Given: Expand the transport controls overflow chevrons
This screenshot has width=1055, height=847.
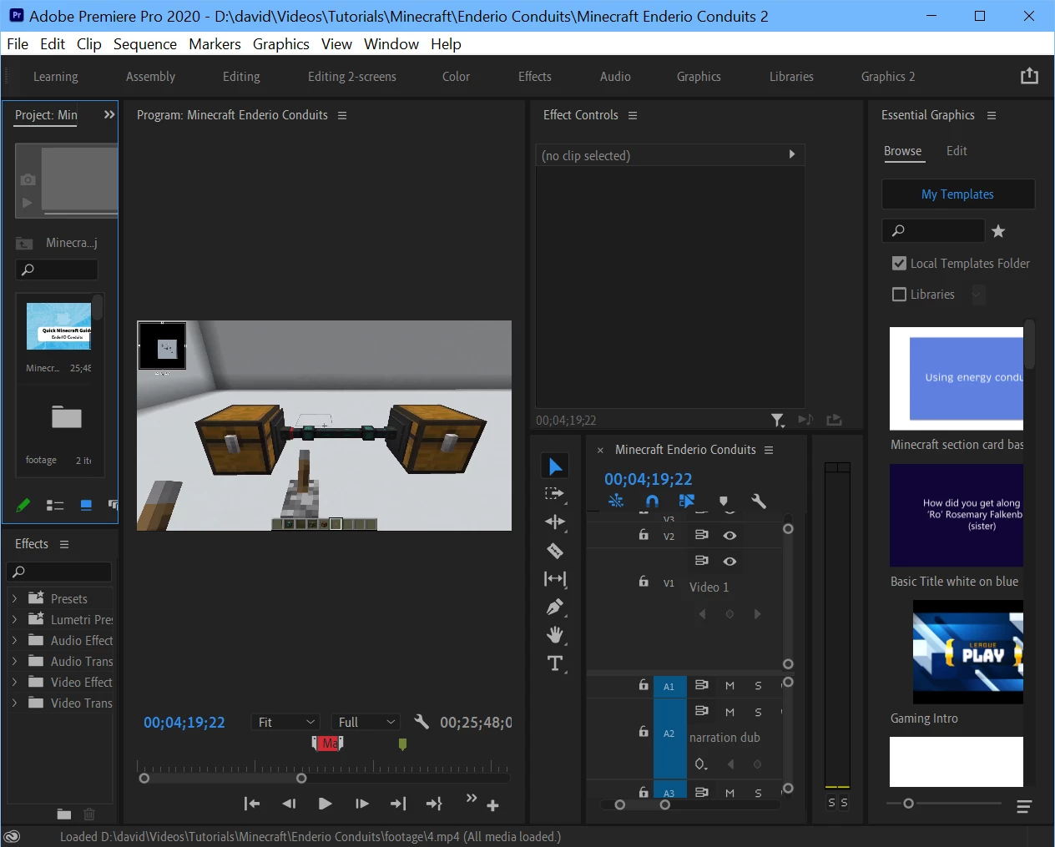Looking at the screenshot, I should point(472,798).
